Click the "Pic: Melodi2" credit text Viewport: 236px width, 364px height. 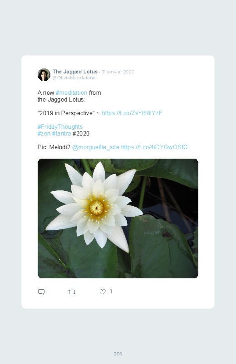pyautogui.click(x=54, y=147)
